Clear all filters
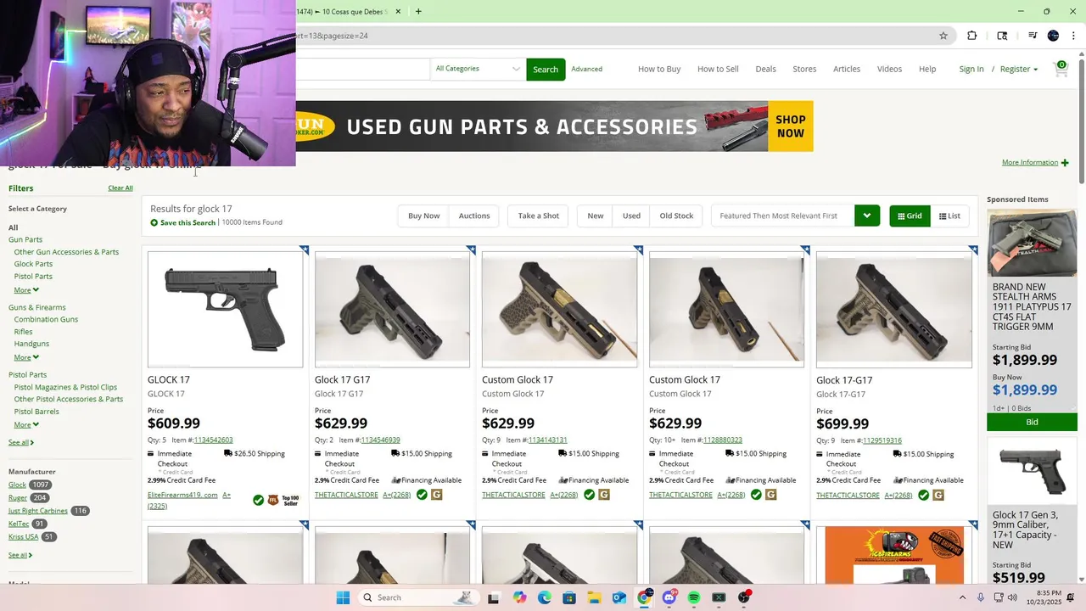This screenshot has height=611, width=1086. point(120,188)
